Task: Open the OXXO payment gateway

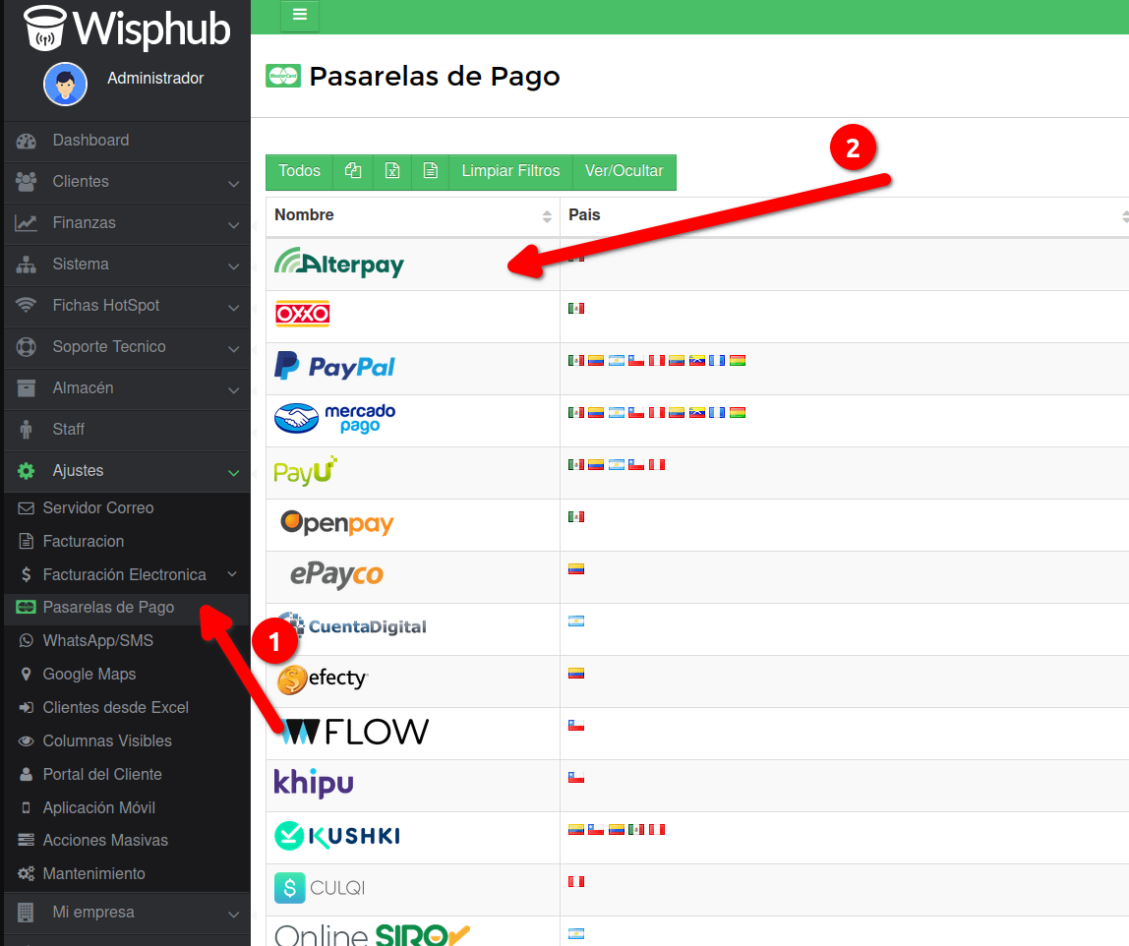Action: click(302, 315)
